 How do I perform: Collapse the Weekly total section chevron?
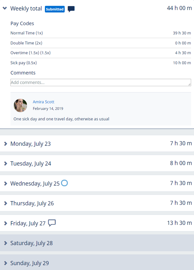[5, 8]
